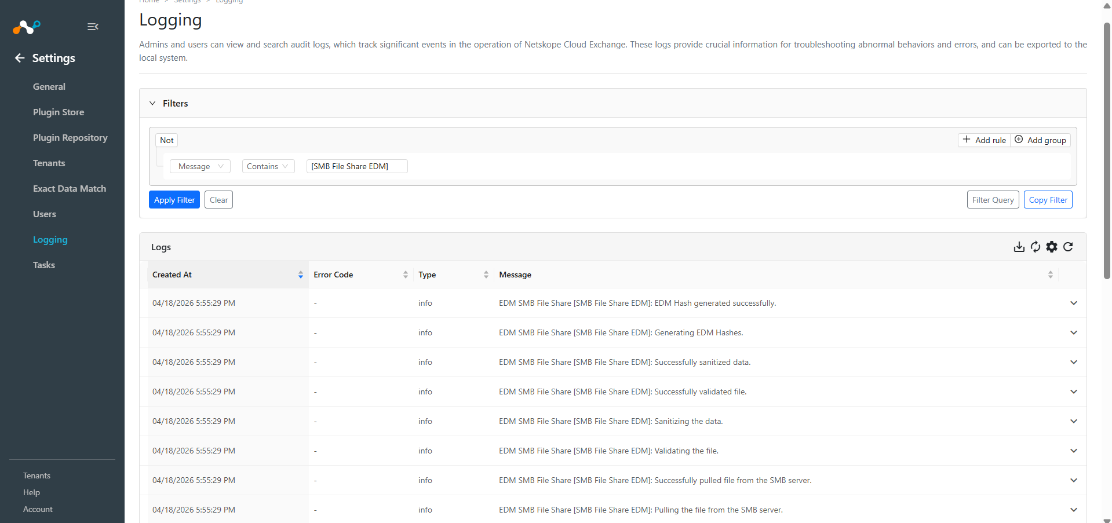Click the Copy Filter button
The height and width of the screenshot is (523, 1112).
click(x=1048, y=200)
